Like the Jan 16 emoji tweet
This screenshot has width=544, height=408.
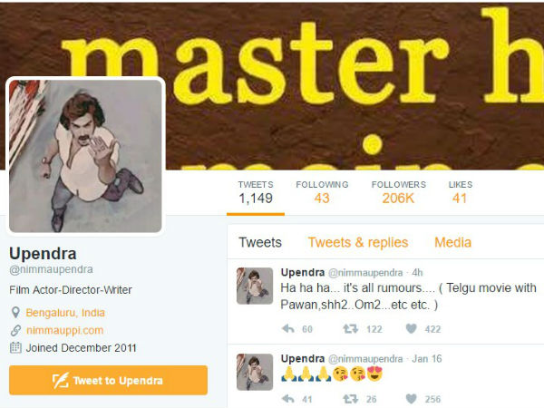411,399
